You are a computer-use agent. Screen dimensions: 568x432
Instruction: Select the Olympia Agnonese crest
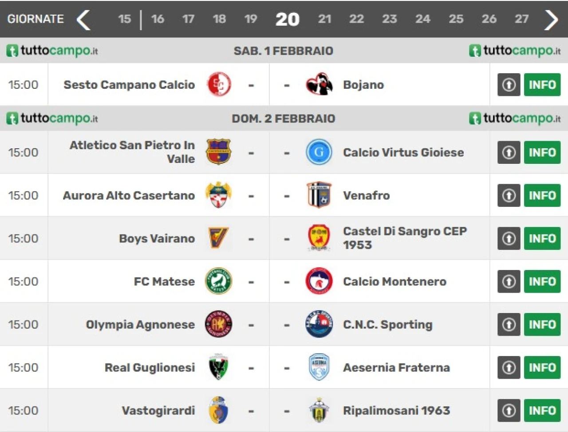coord(219,324)
